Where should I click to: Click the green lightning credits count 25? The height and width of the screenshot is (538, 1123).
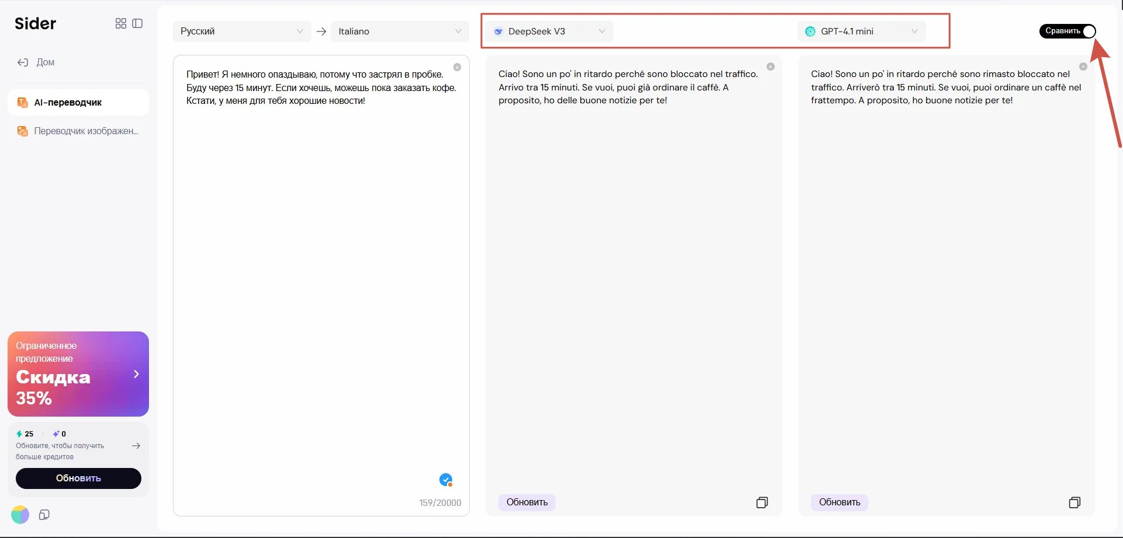click(25, 434)
